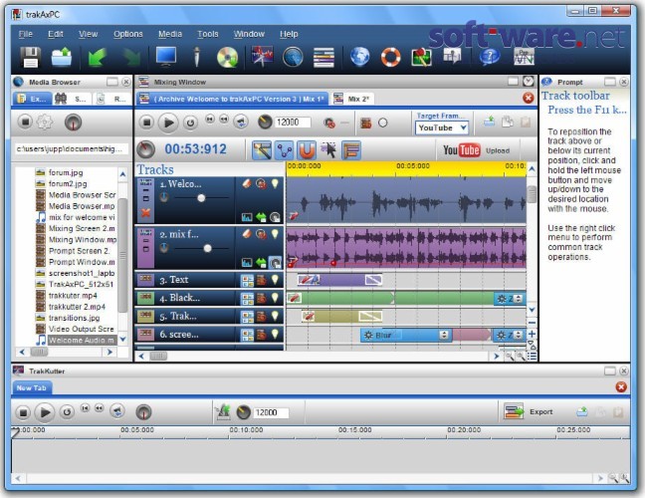Viewport: 645px width, 498px height.
Task: Select the envelope nodes tool icon
Action: tap(285, 149)
